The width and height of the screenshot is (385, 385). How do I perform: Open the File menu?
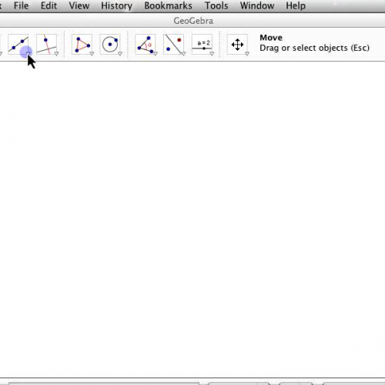[x=21, y=5]
